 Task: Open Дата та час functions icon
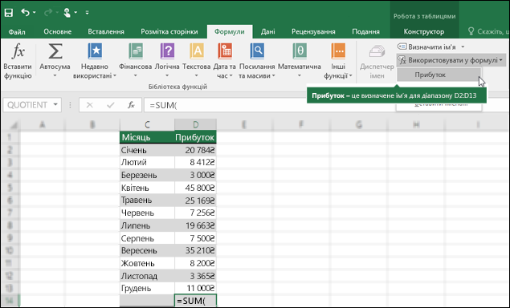[224, 51]
